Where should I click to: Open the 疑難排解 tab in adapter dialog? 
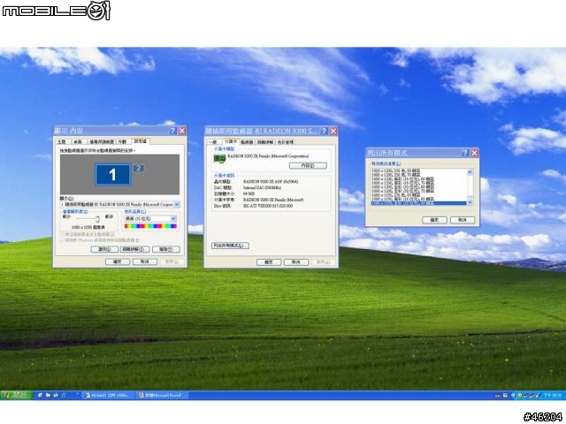[x=265, y=142]
